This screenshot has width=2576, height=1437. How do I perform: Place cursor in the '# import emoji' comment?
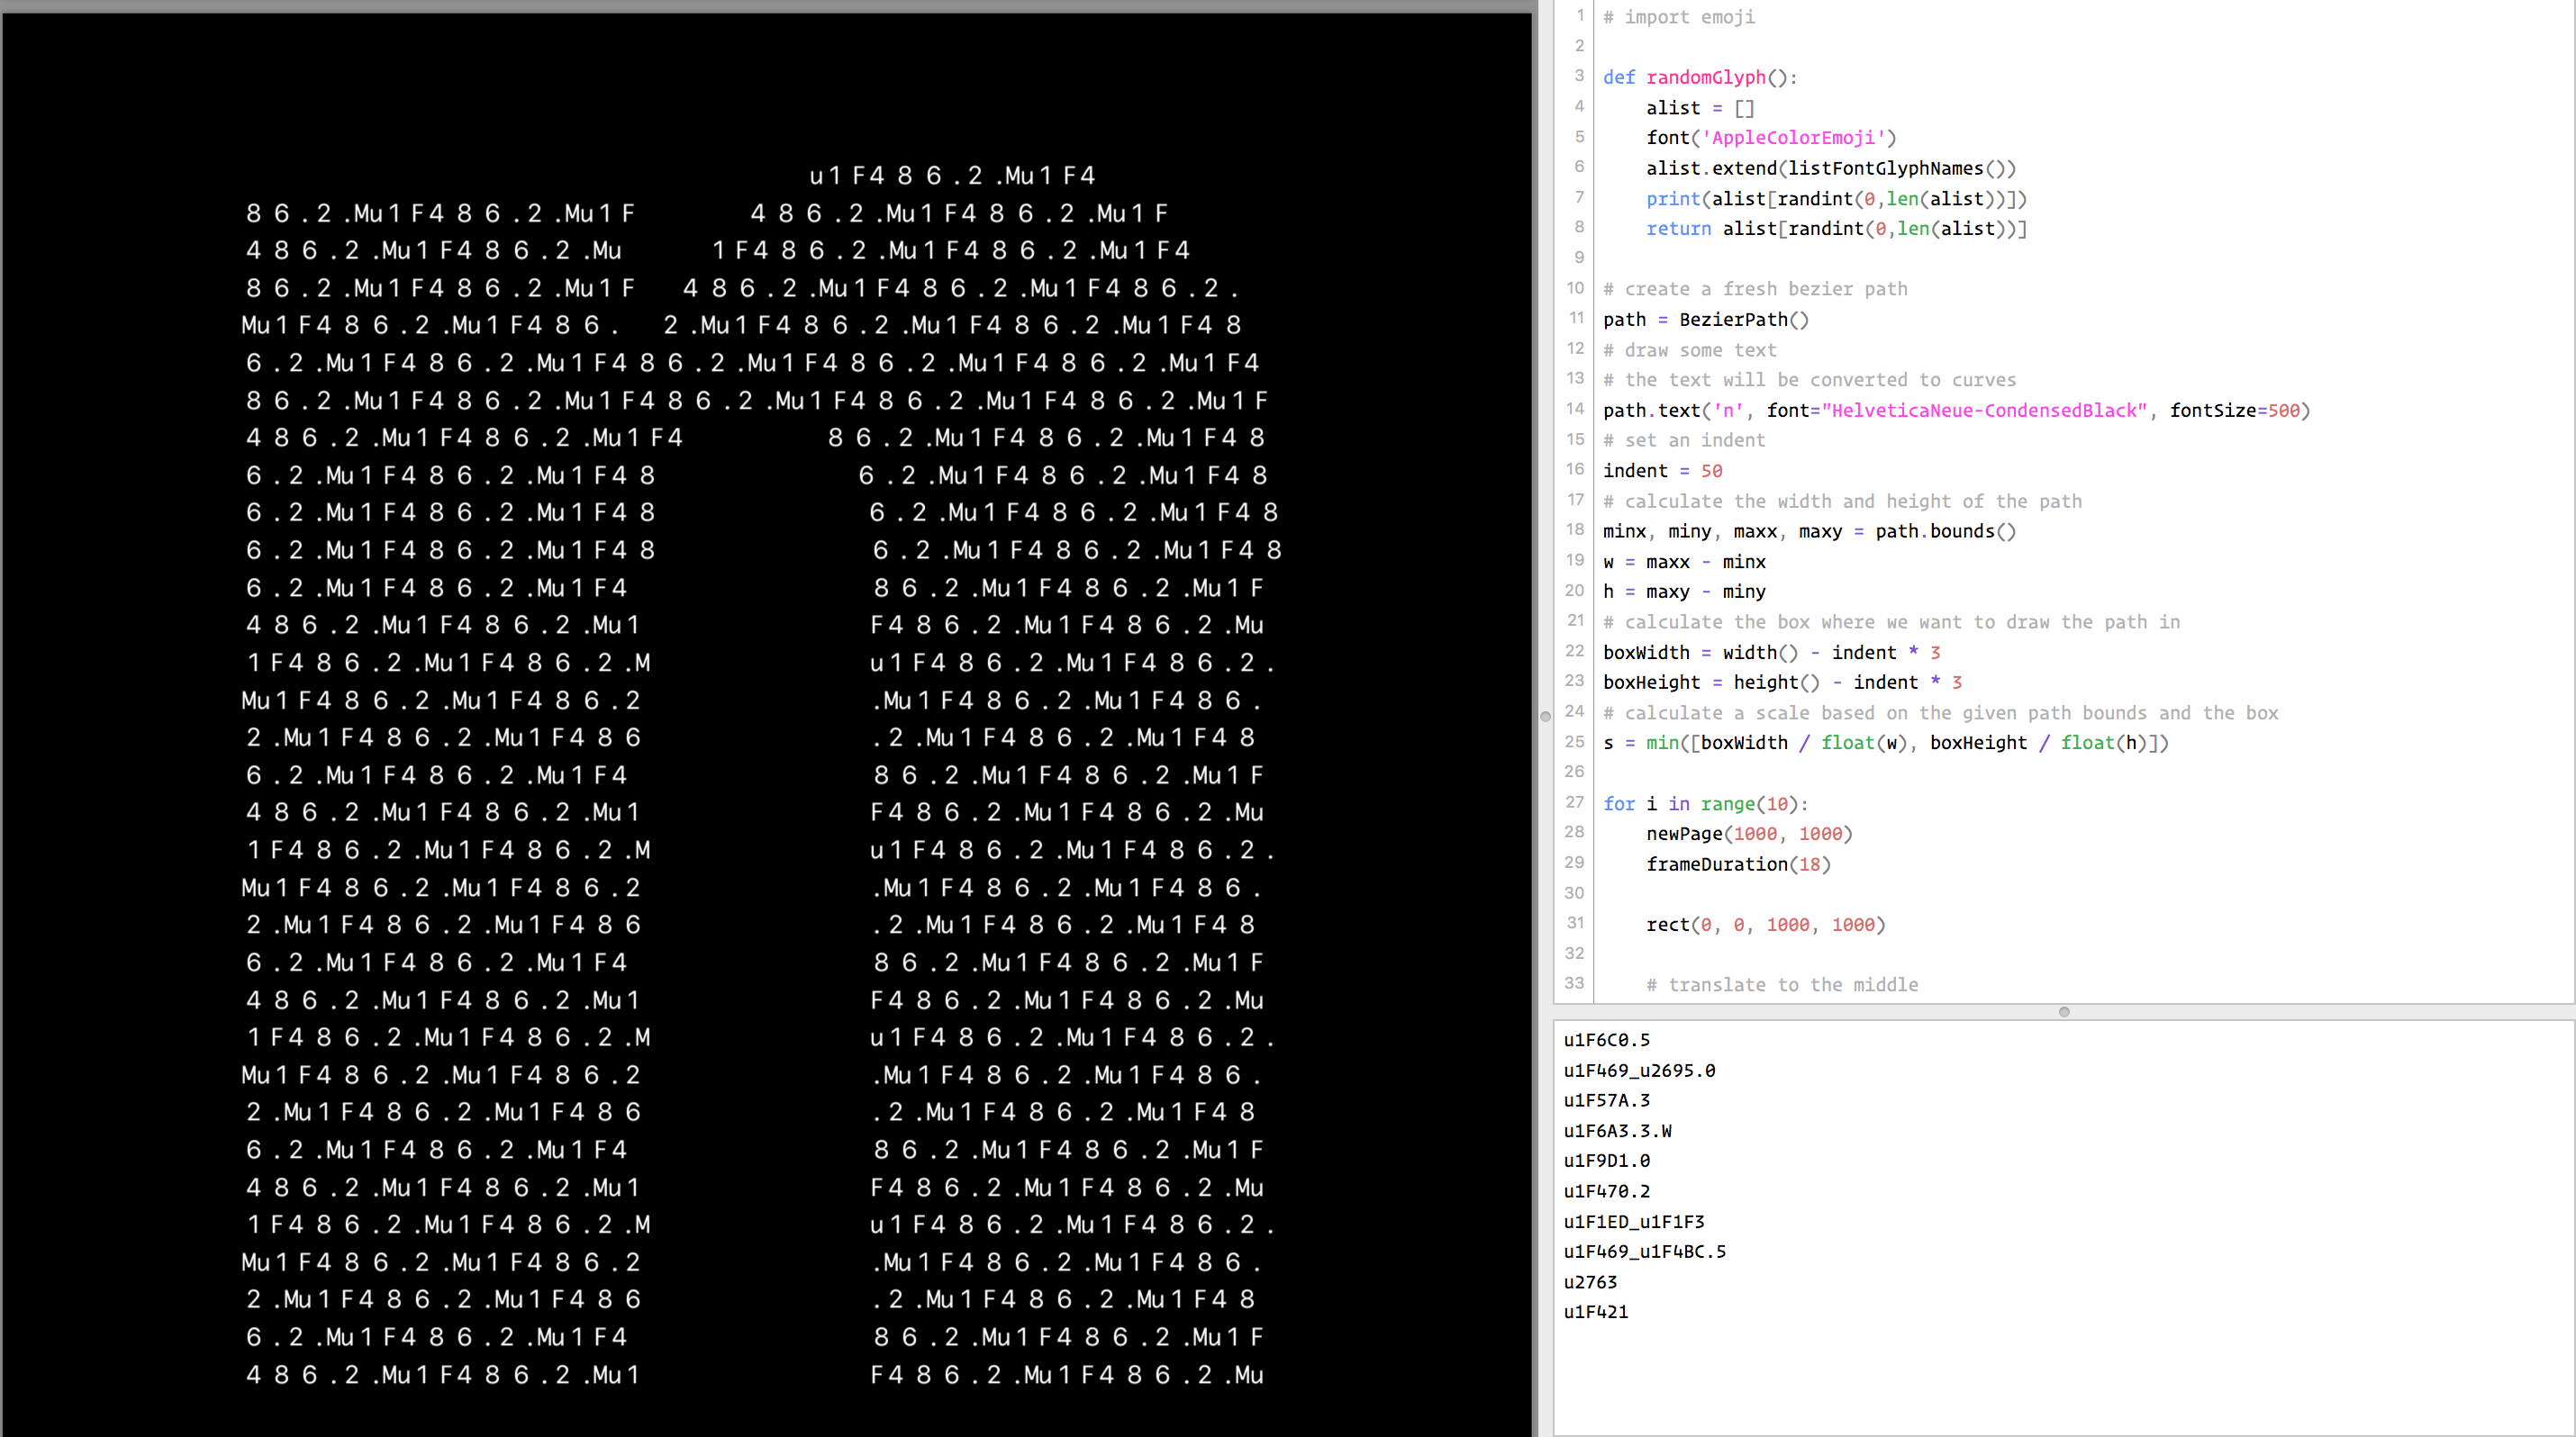point(1678,17)
